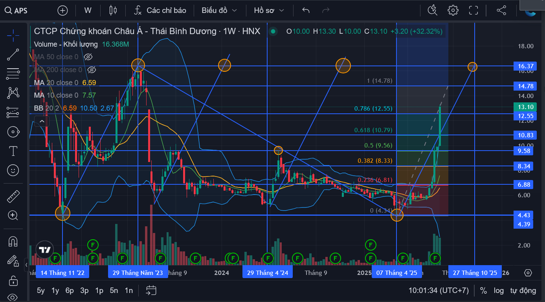Select the 'Volume - Khối lượng' legend entry
545x302 pixels.
[66, 44]
